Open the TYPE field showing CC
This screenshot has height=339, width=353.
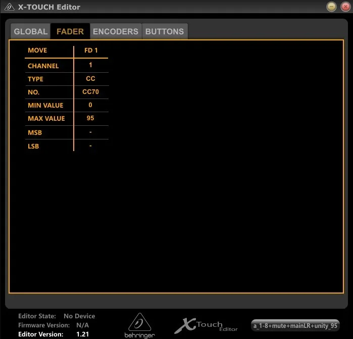click(90, 79)
